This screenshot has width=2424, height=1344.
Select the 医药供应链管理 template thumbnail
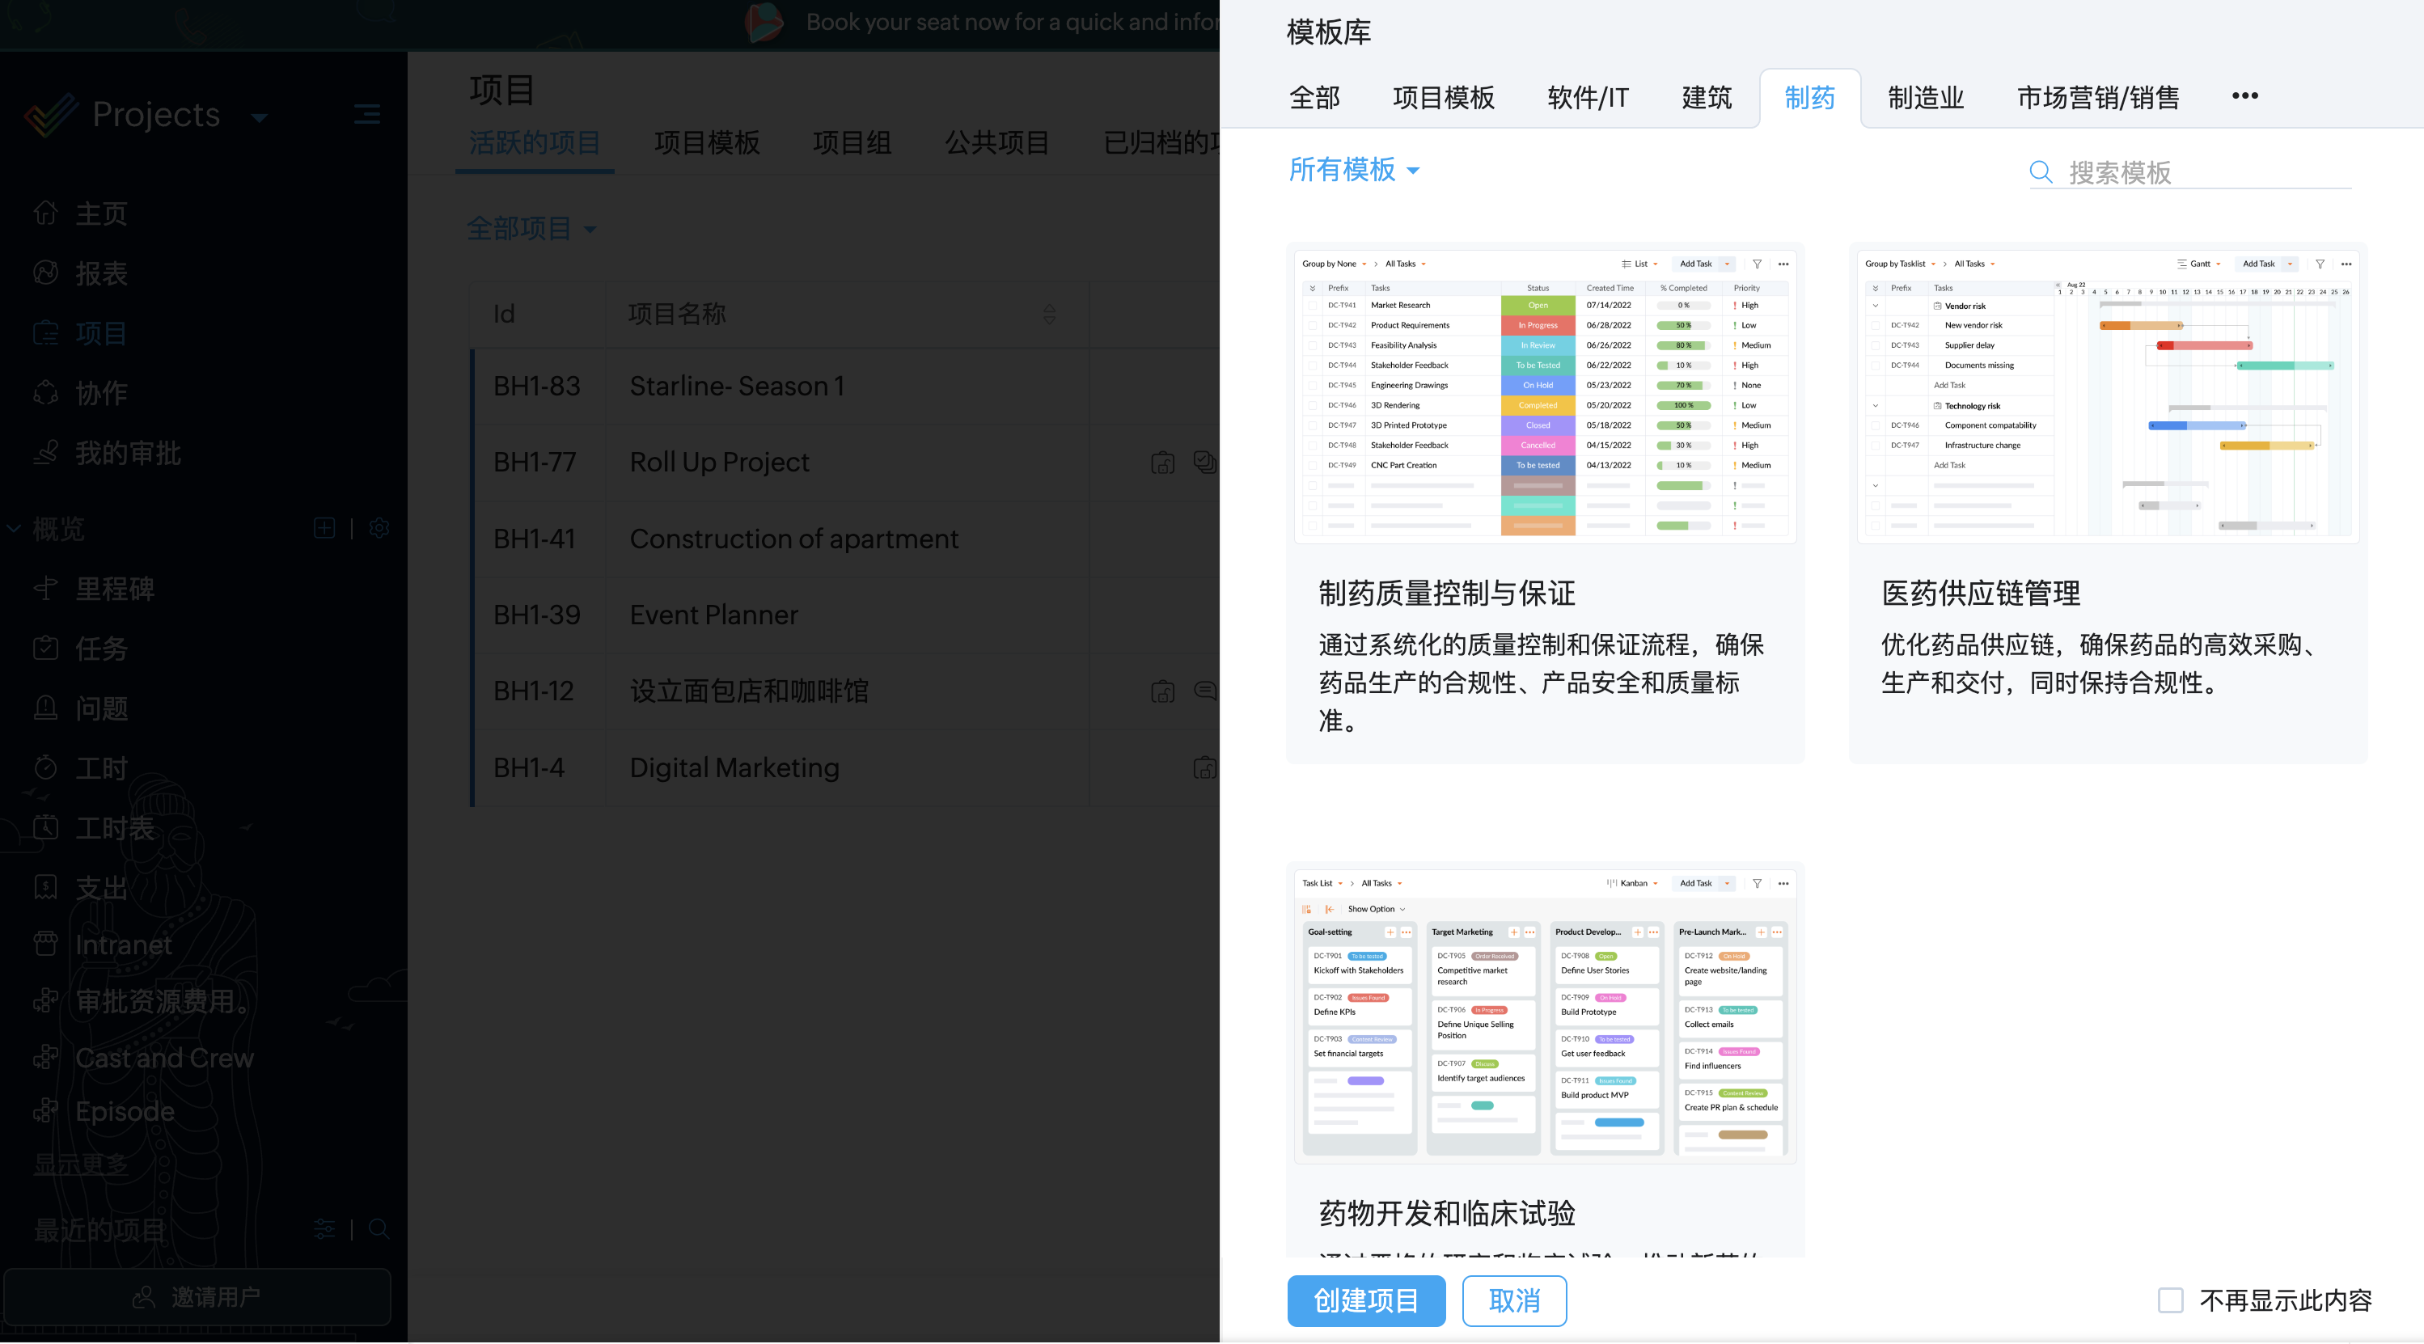[2107, 395]
